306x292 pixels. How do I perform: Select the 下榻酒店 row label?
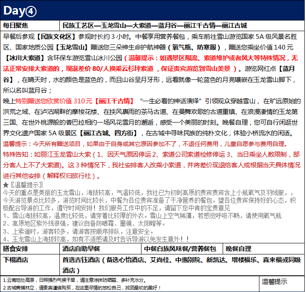(15, 259)
